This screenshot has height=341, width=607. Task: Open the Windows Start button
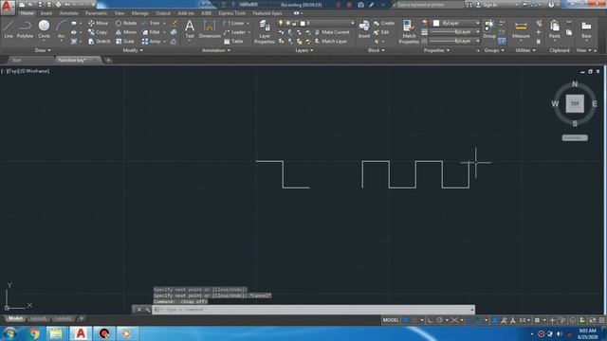(x=9, y=332)
